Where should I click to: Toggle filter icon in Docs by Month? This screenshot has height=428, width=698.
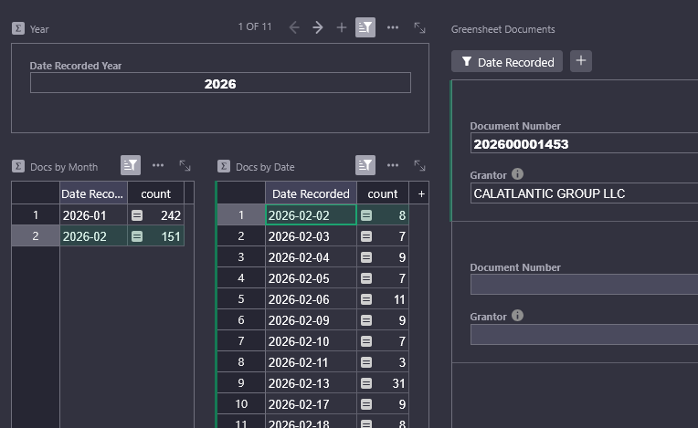pos(132,165)
